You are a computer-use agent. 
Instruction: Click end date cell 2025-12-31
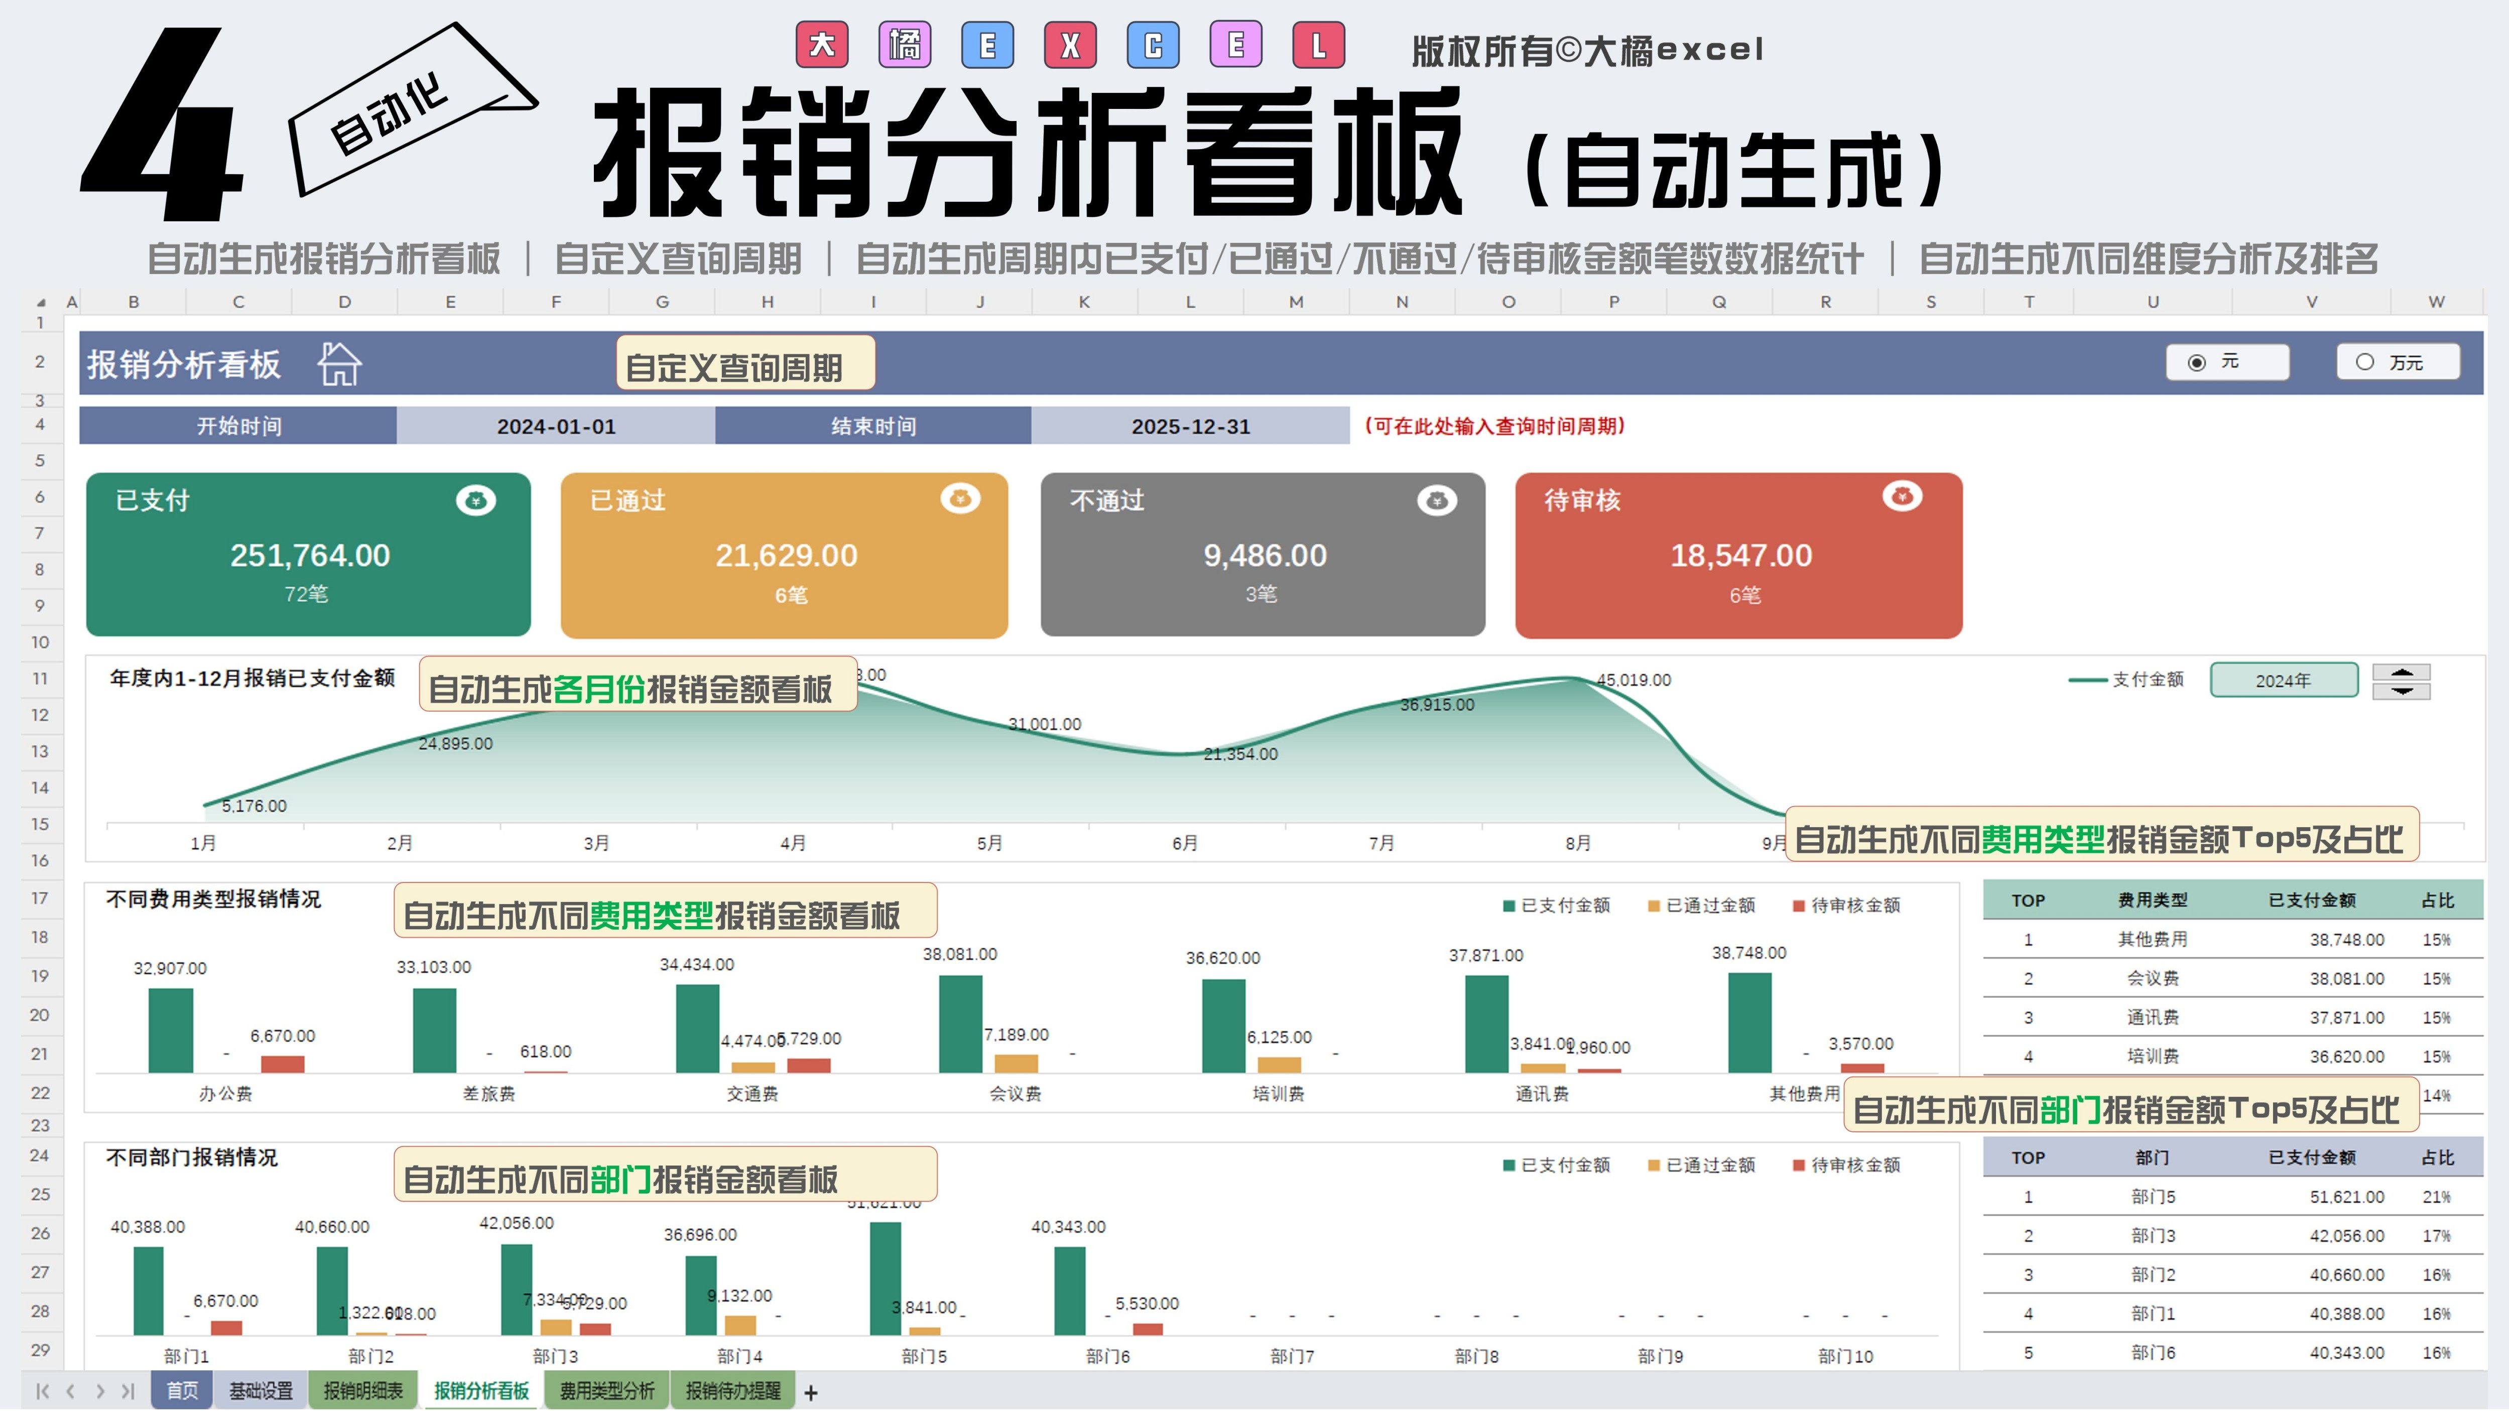[1189, 427]
